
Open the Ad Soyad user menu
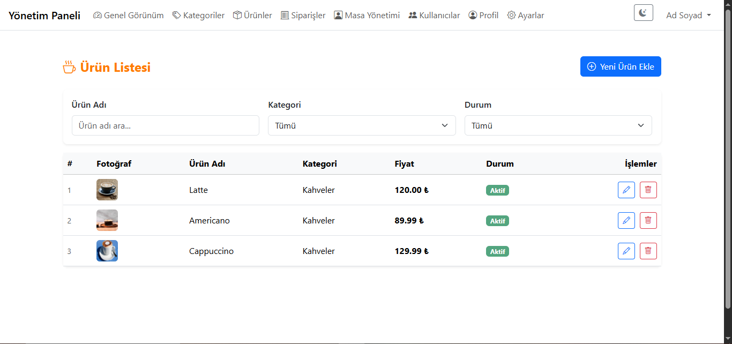(x=688, y=16)
